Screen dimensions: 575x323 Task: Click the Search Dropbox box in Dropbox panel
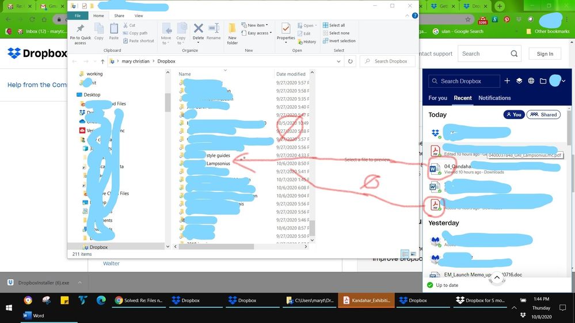464,81
